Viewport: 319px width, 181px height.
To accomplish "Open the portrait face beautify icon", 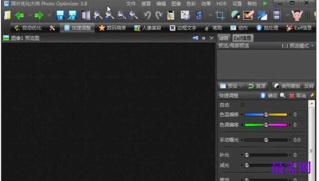I will pos(297,15).
